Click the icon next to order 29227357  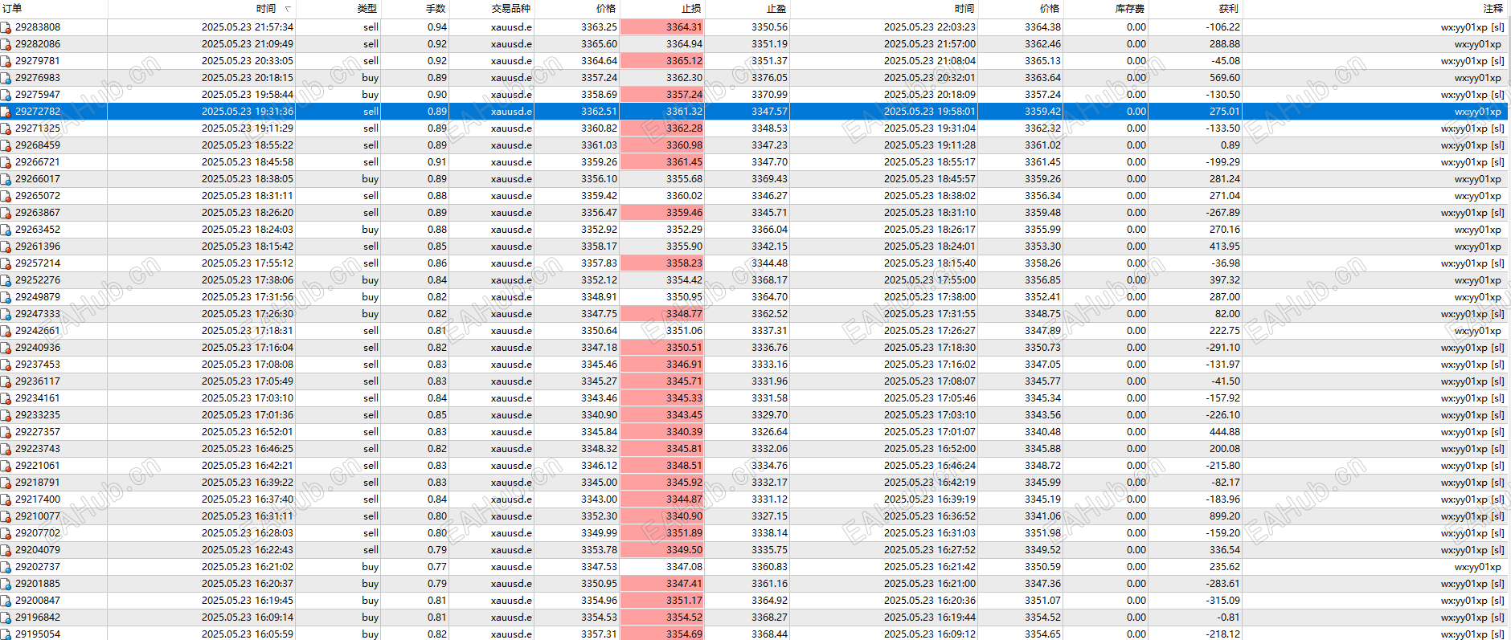point(6,432)
